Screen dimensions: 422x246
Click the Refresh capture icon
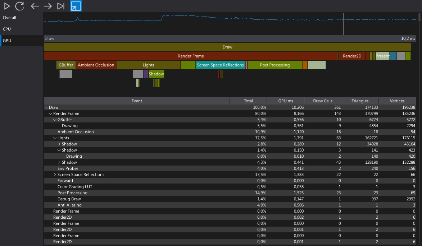click(x=20, y=6)
